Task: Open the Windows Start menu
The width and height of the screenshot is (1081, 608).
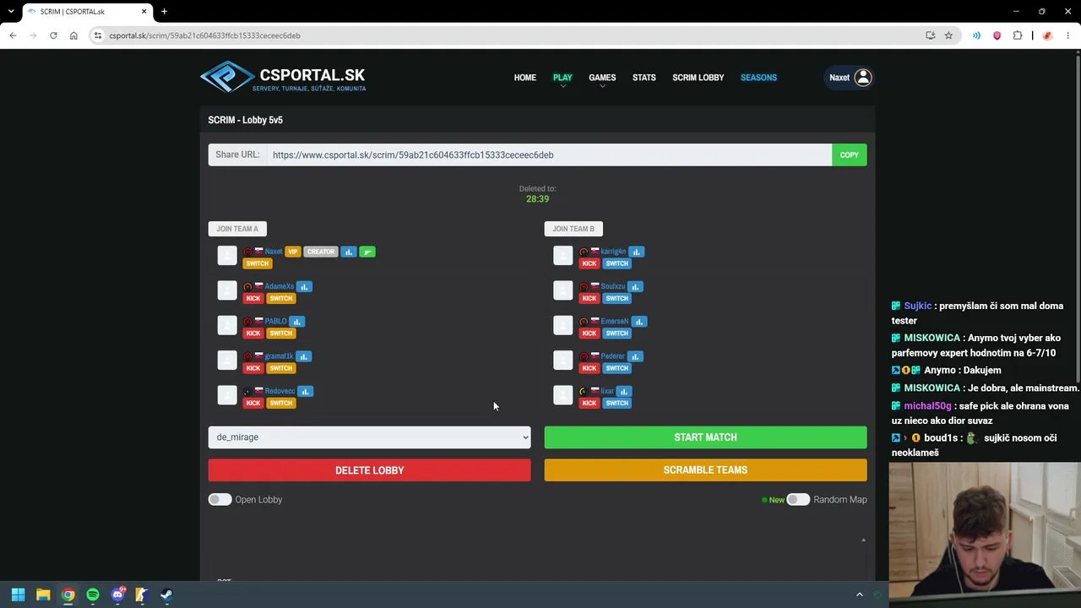Action: point(18,594)
